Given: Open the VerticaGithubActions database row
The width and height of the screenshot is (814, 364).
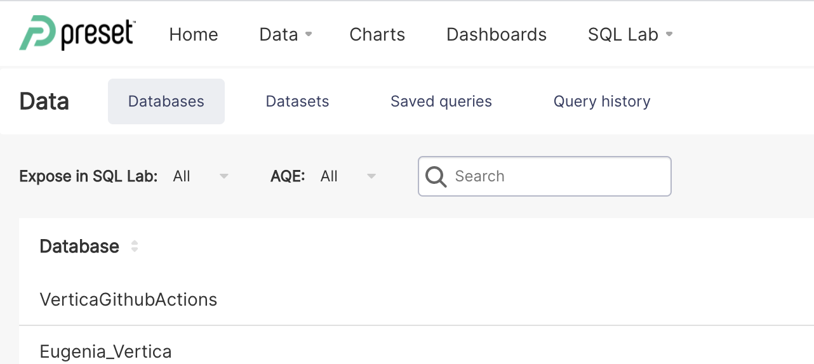Looking at the screenshot, I should coord(417,299).
